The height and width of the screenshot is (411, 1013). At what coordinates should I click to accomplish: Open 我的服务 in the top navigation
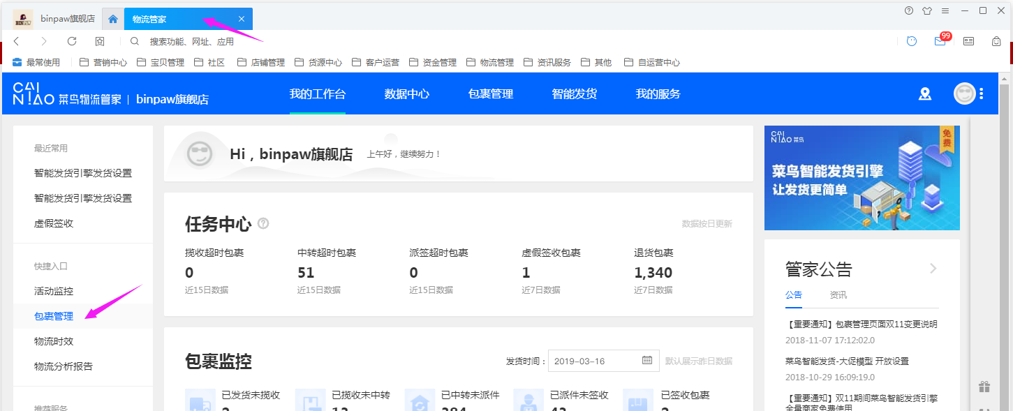658,94
